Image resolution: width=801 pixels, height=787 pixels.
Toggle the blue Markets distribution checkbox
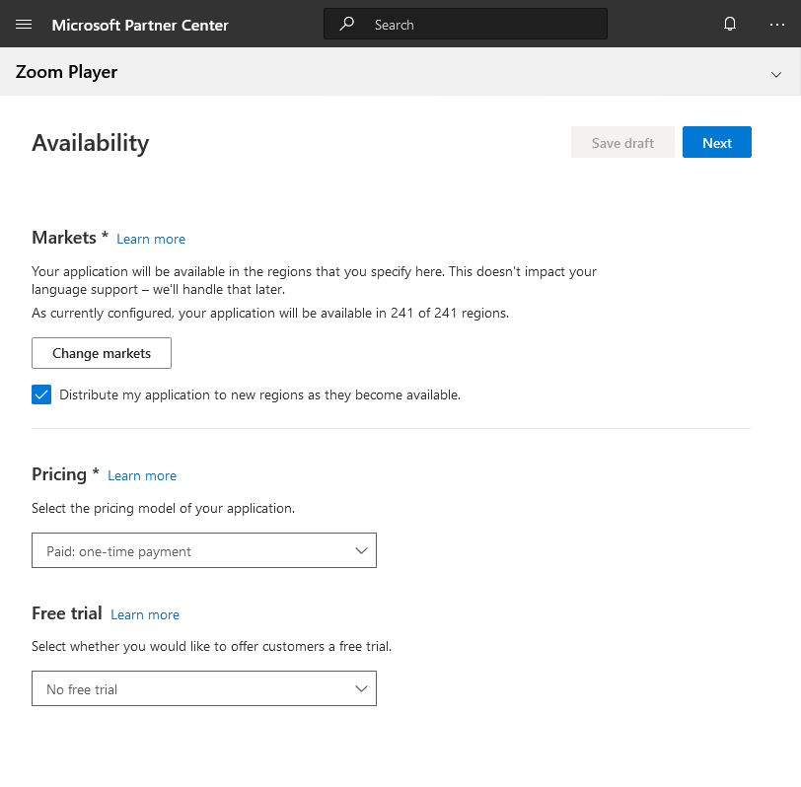41,394
